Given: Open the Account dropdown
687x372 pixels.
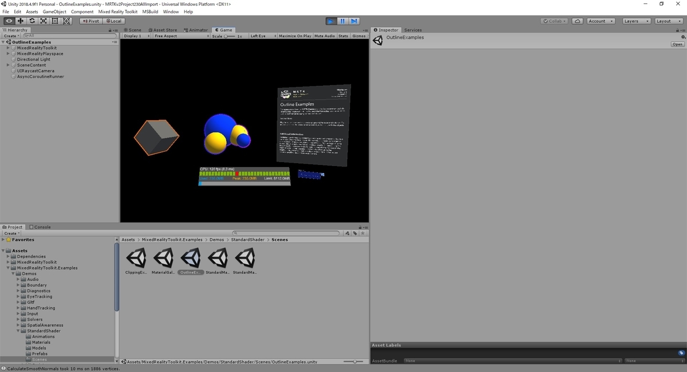Looking at the screenshot, I should click(601, 21).
